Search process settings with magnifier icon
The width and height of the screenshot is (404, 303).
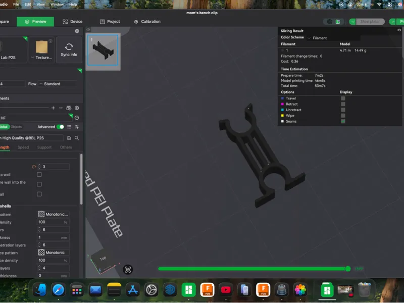coord(77,138)
